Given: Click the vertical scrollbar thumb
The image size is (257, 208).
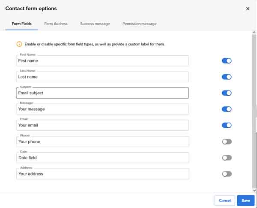Looking at the screenshot, I should tap(254, 111).
